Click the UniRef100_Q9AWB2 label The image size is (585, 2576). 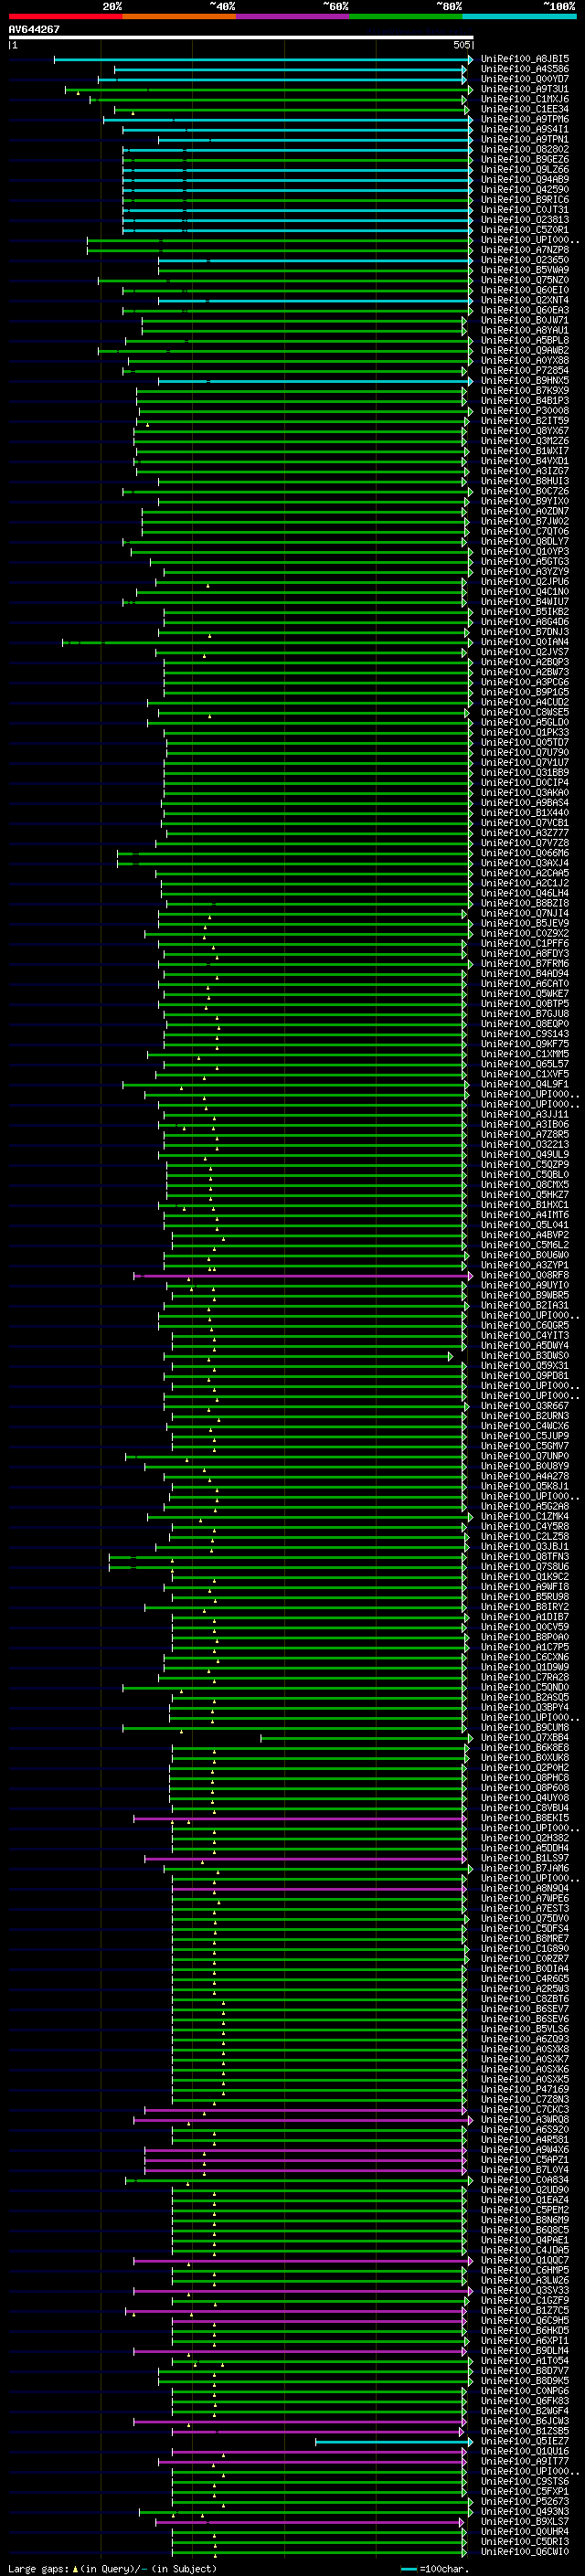[x=525, y=350]
